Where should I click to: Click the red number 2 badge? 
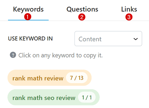82,17
